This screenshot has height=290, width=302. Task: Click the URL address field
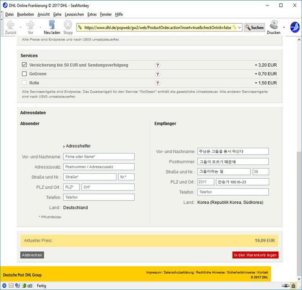tap(157, 27)
